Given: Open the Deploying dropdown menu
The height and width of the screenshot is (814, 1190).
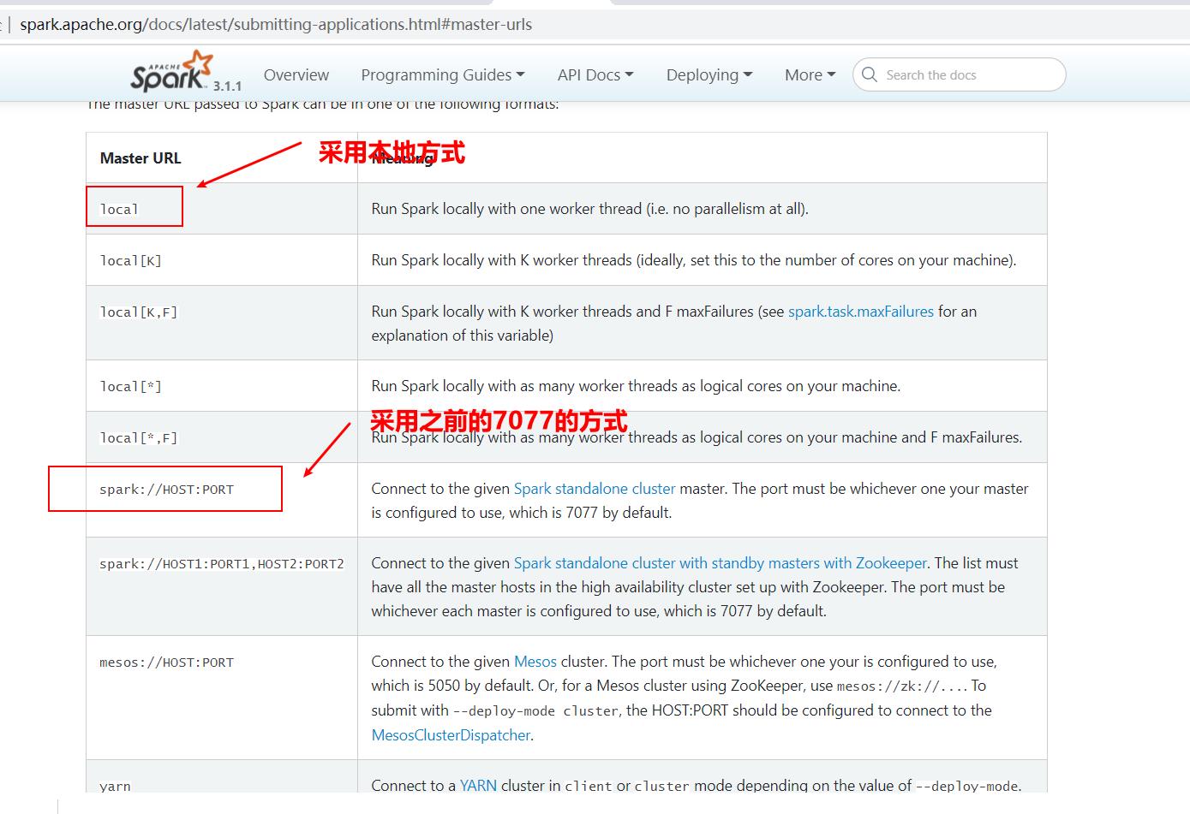Looking at the screenshot, I should coord(709,74).
